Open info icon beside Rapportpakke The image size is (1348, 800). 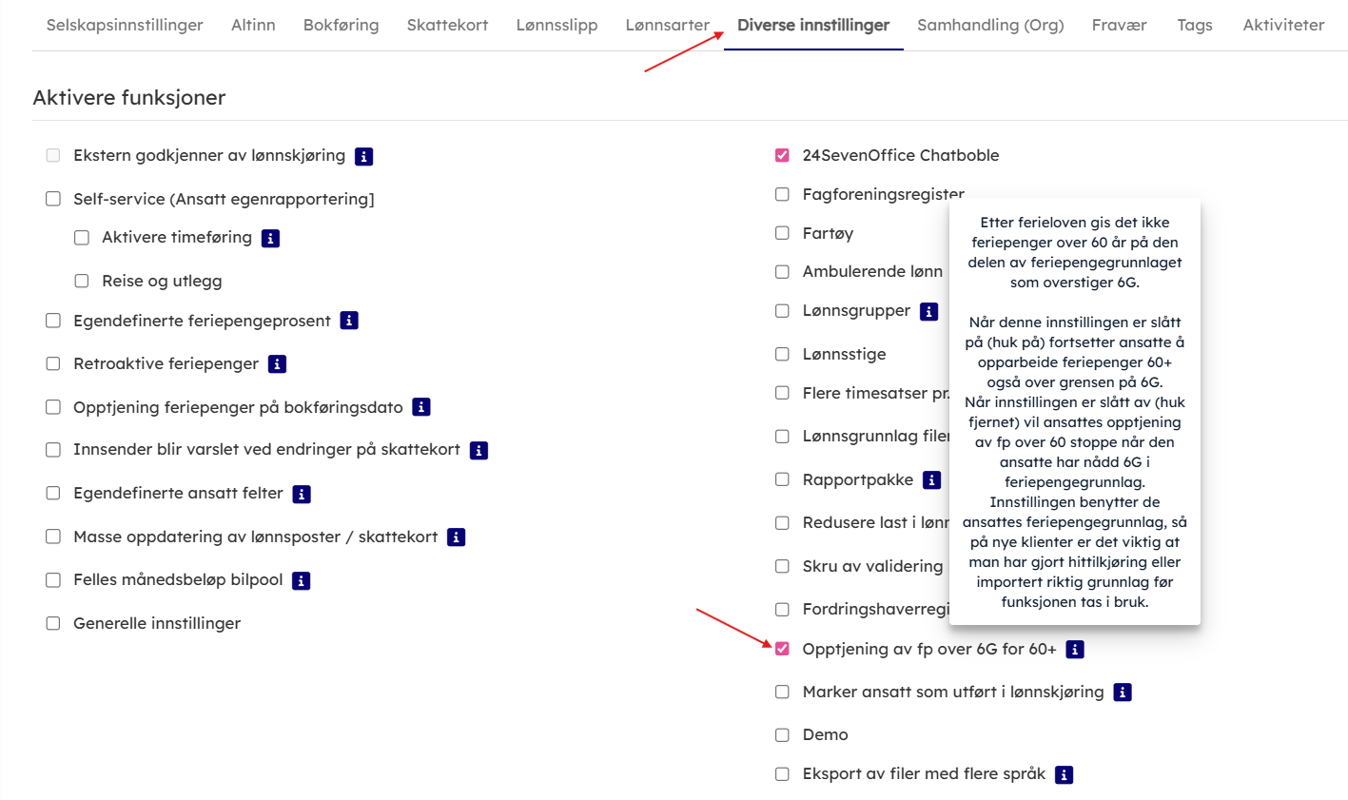point(932,480)
